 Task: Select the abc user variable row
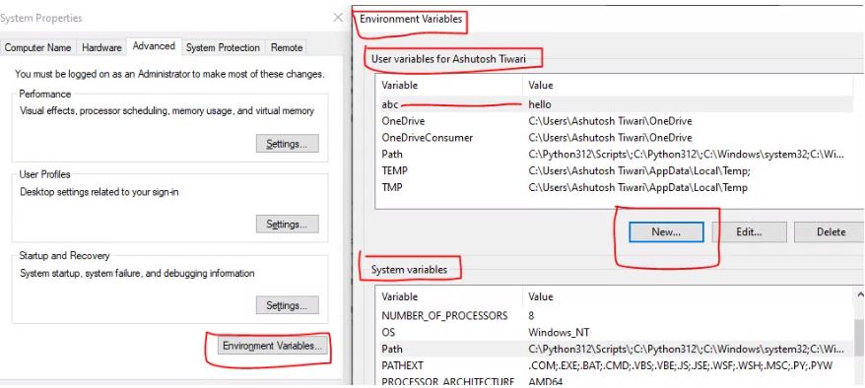[x=615, y=104]
